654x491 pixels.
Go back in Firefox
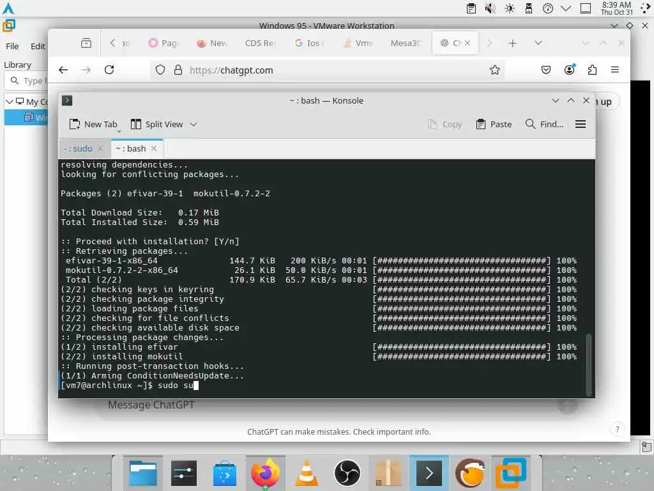pos(63,70)
